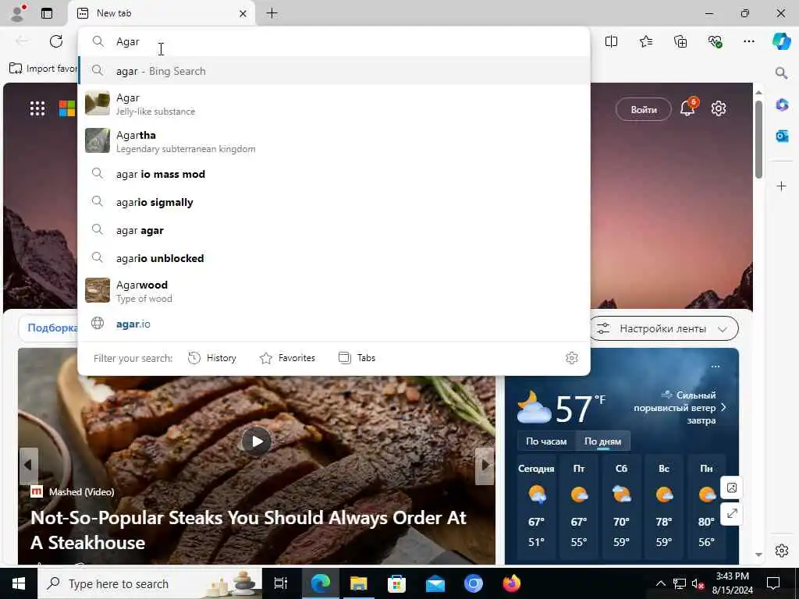Filter search by Tabs
The width and height of the screenshot is (799, 599).
click(357, 358)
